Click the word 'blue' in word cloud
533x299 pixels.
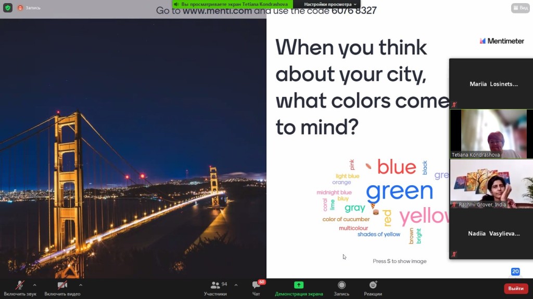pos(397,167)
